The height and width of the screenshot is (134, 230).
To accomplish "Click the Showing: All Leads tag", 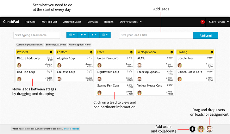I will pyautogui.click(x=56, y=45).
